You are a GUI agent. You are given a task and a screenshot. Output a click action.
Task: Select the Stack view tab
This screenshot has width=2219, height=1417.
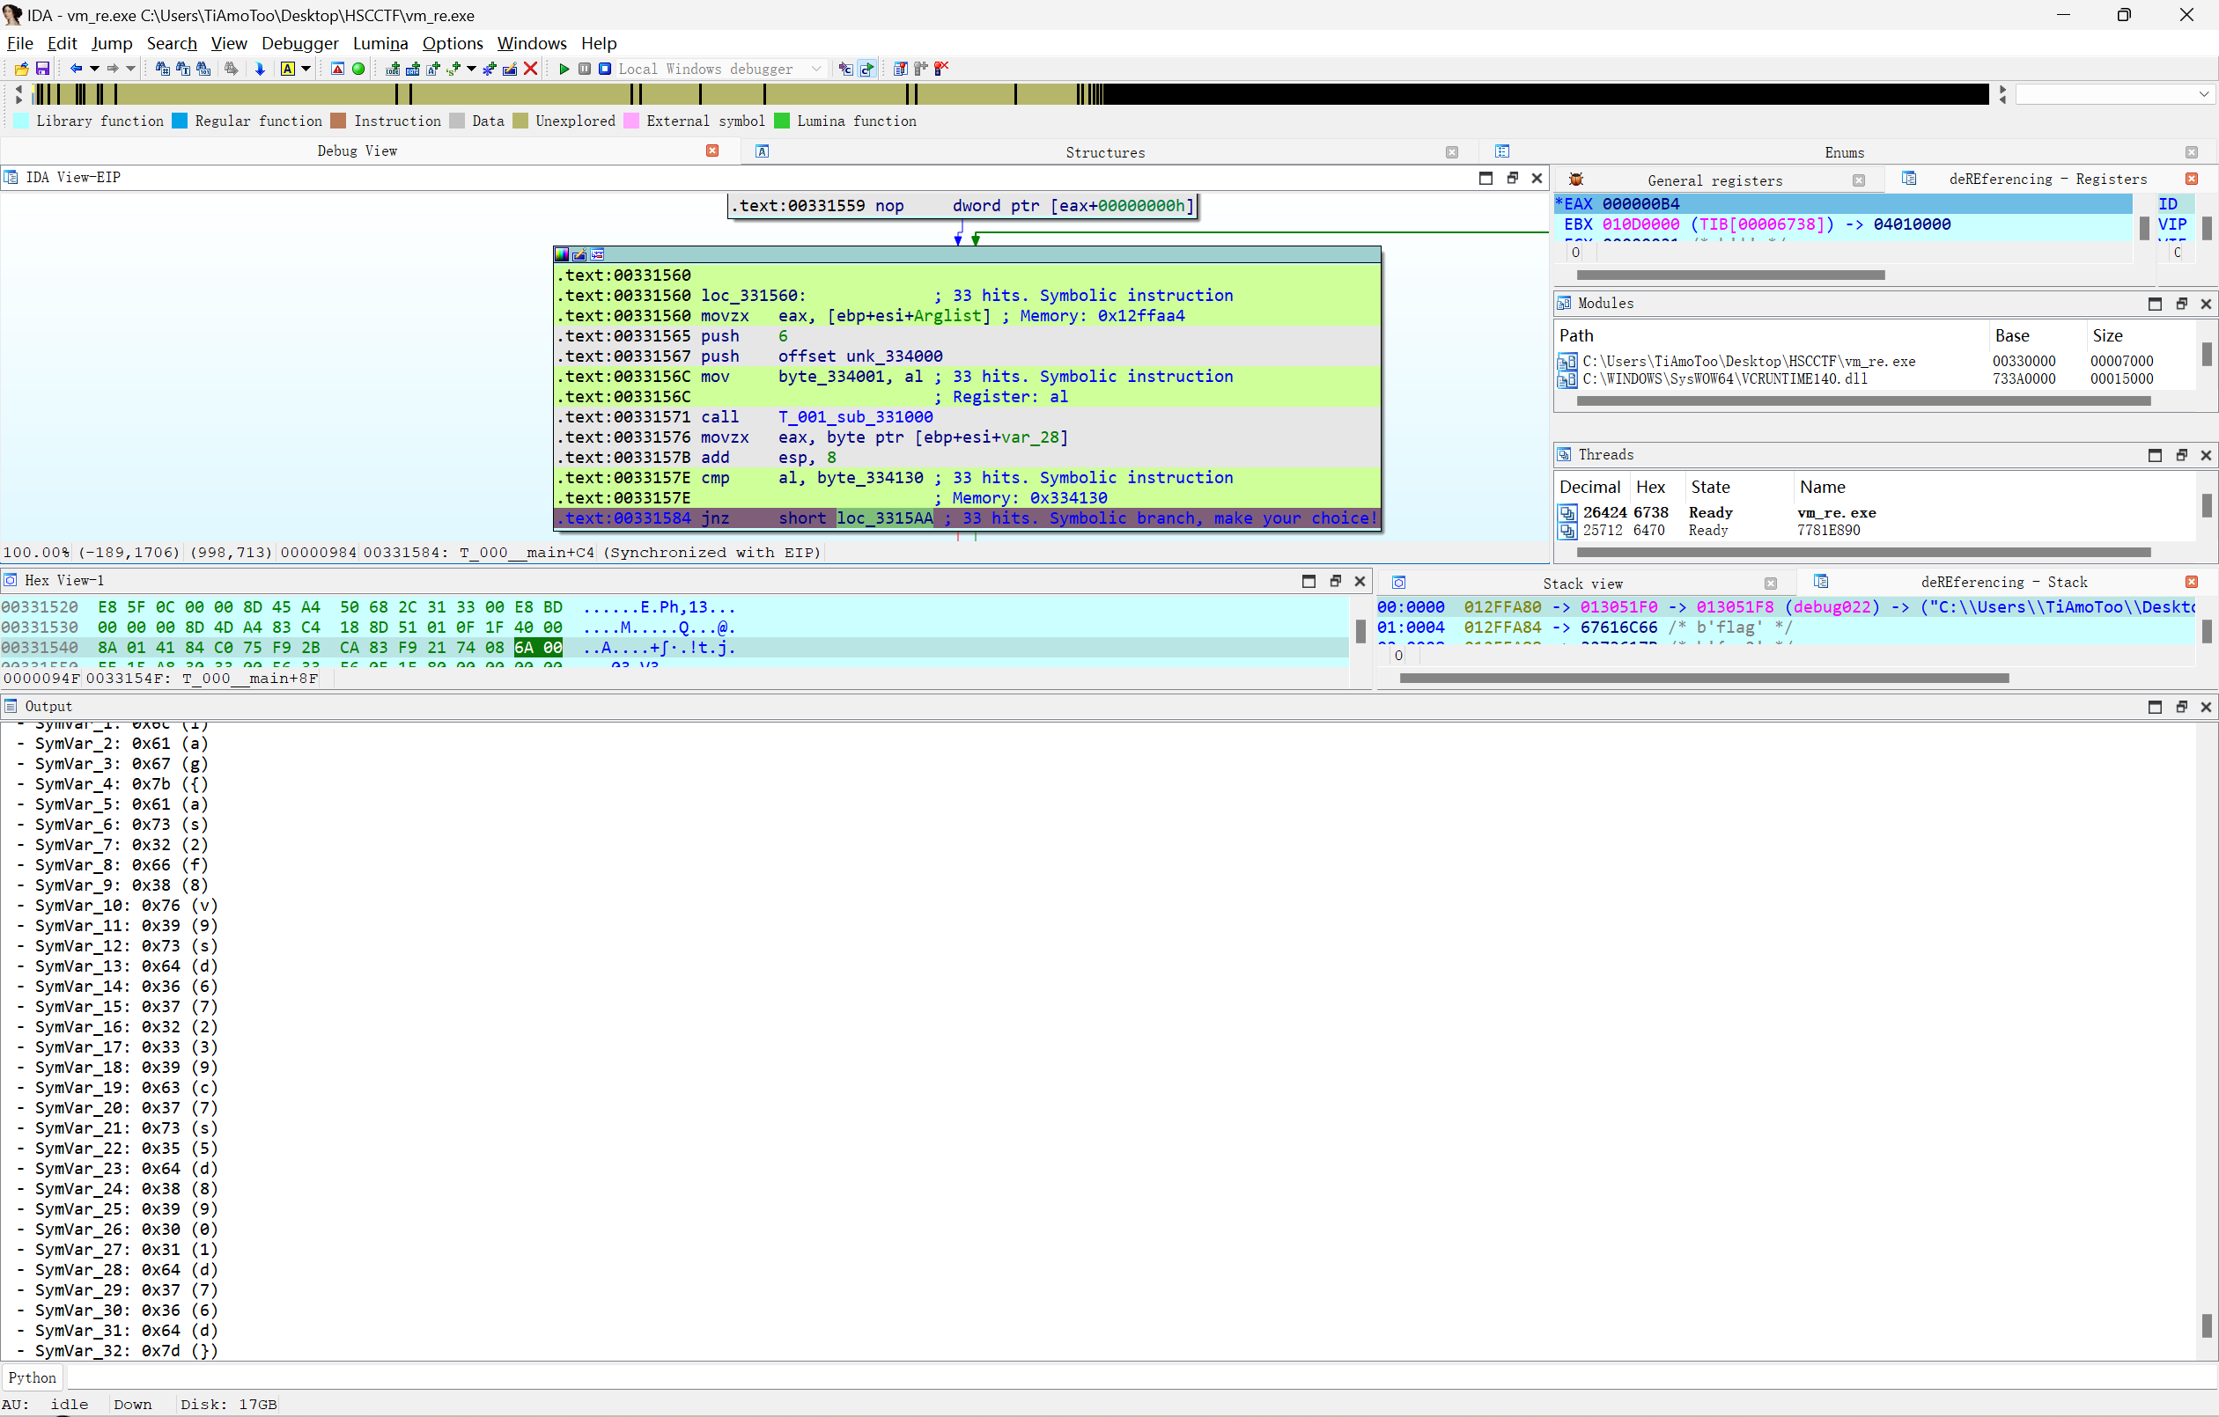[1582, 584]
